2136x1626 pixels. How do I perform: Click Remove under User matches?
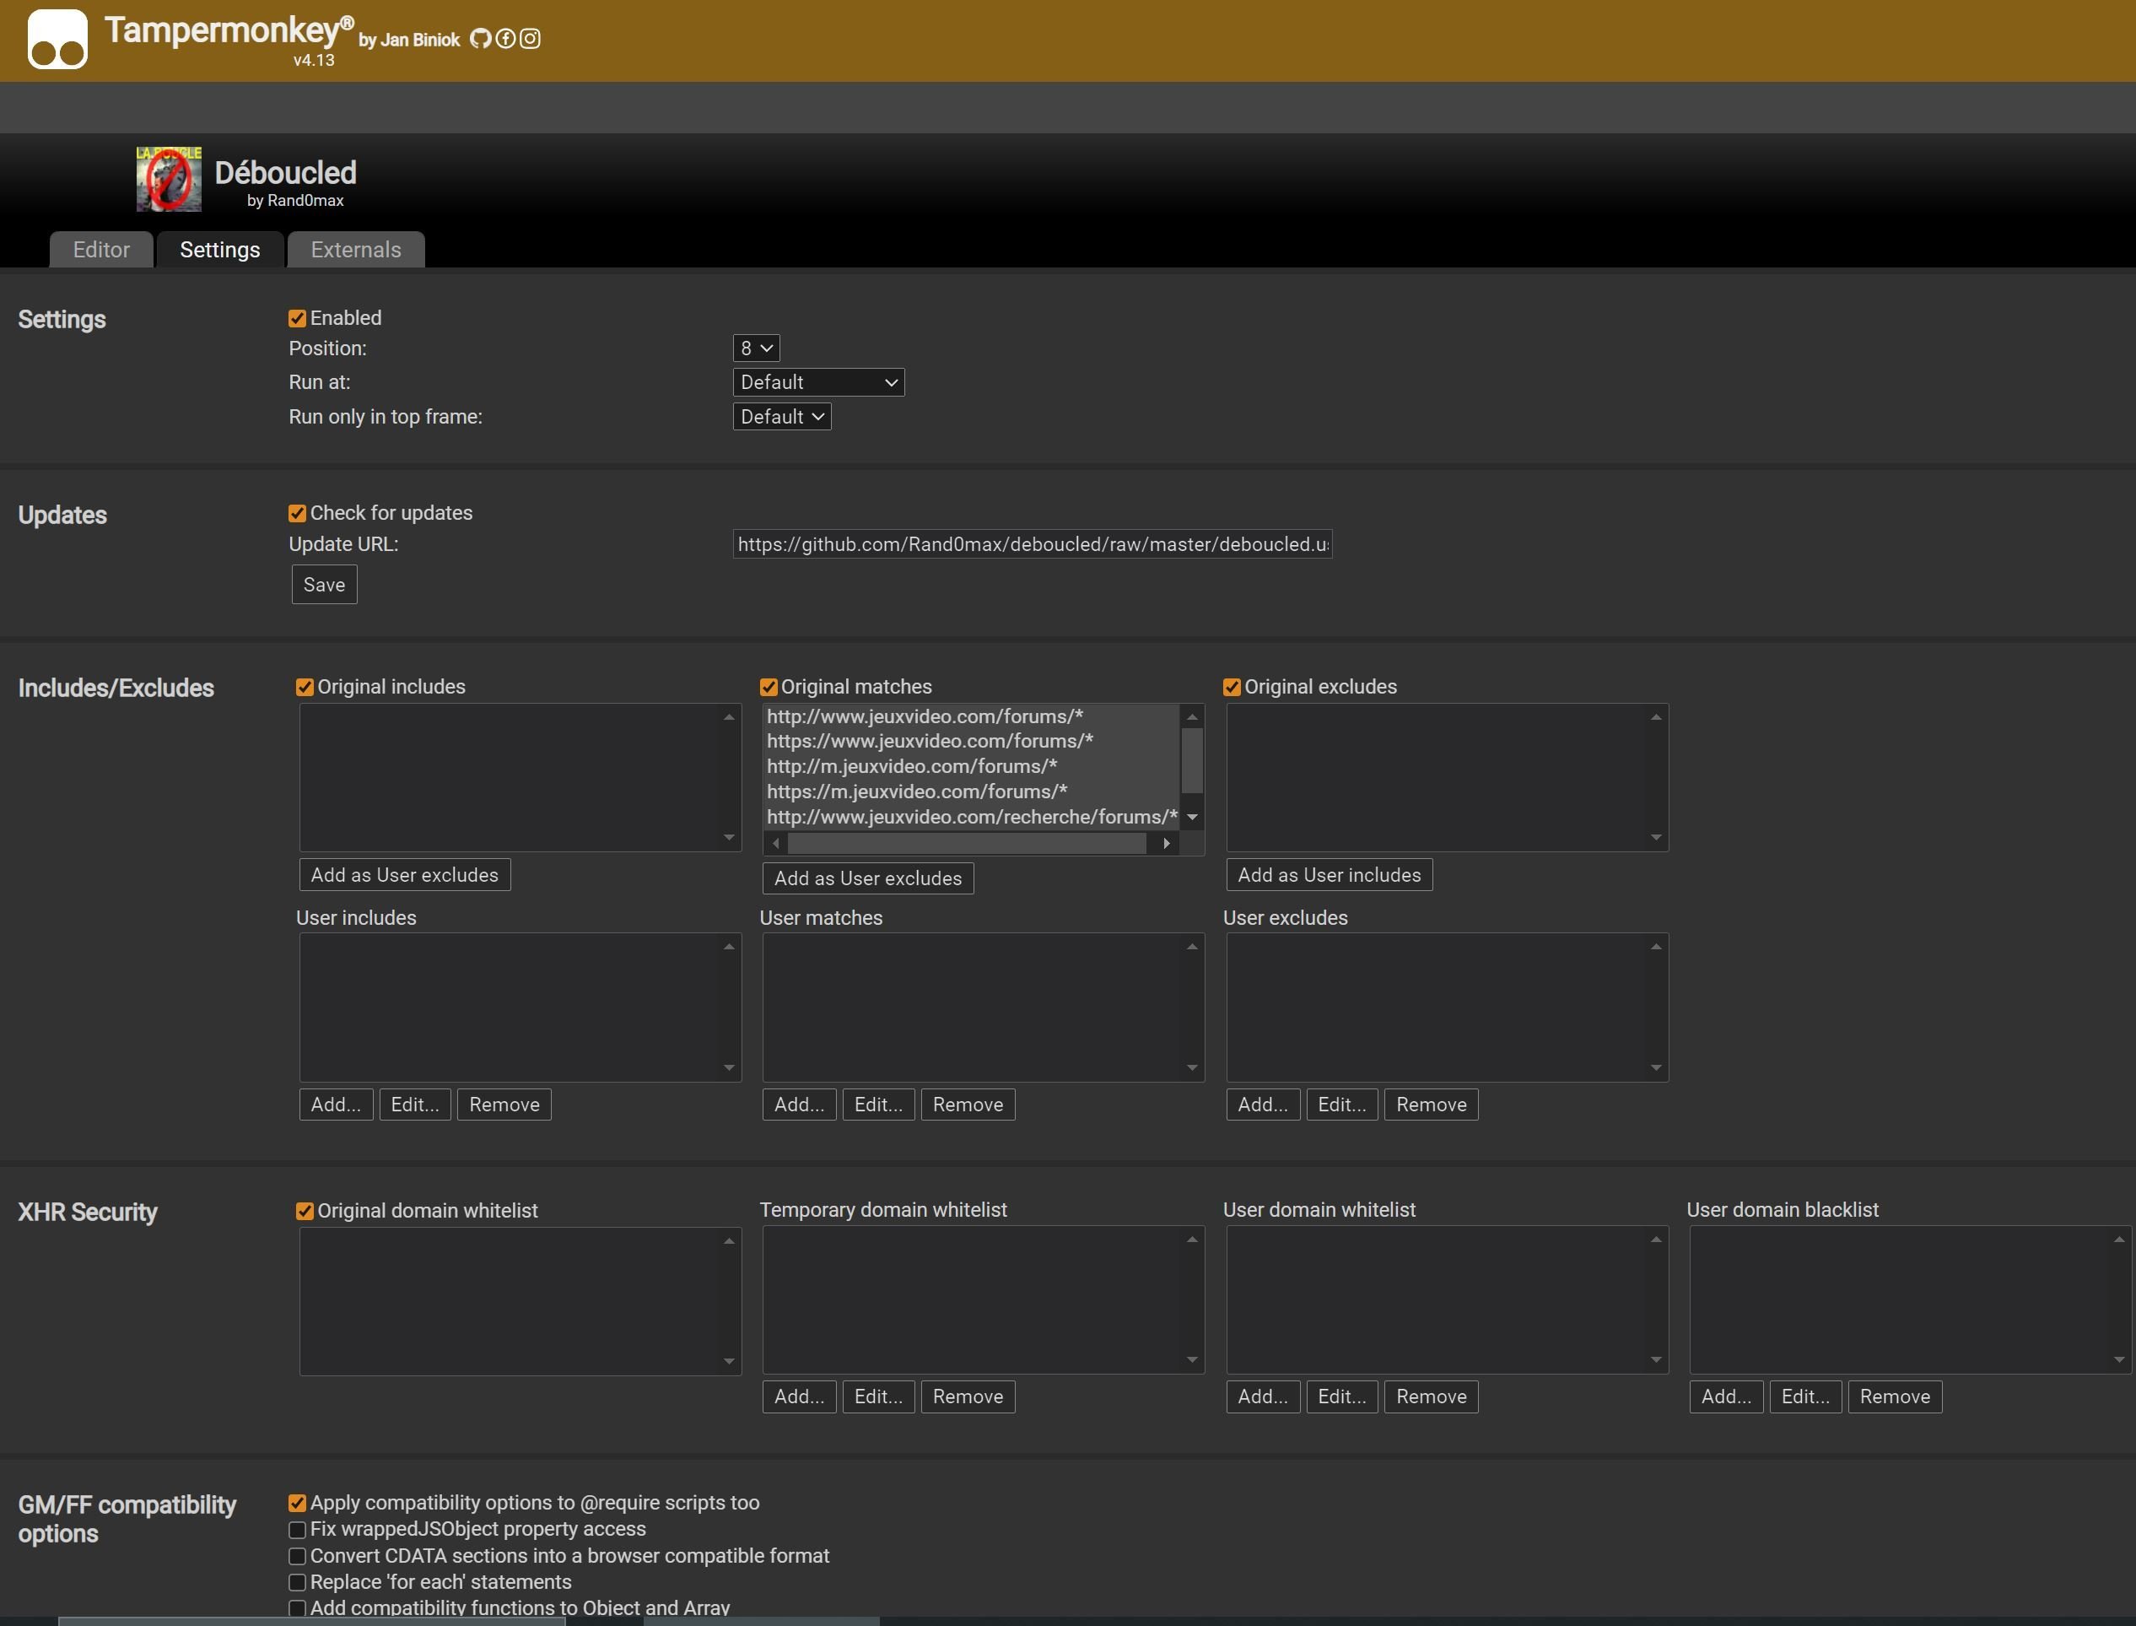click(x=968, y=1105)
